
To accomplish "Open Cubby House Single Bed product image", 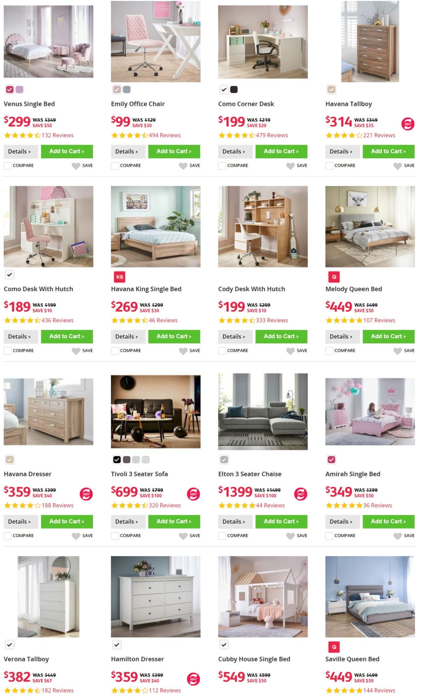I will 263,597.
